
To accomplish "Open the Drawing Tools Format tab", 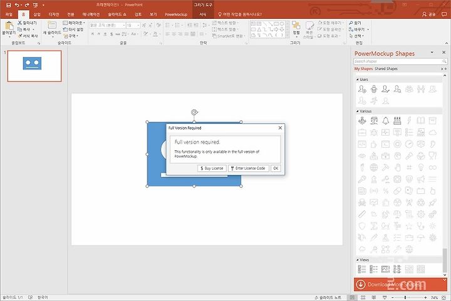I will (203, 14).
